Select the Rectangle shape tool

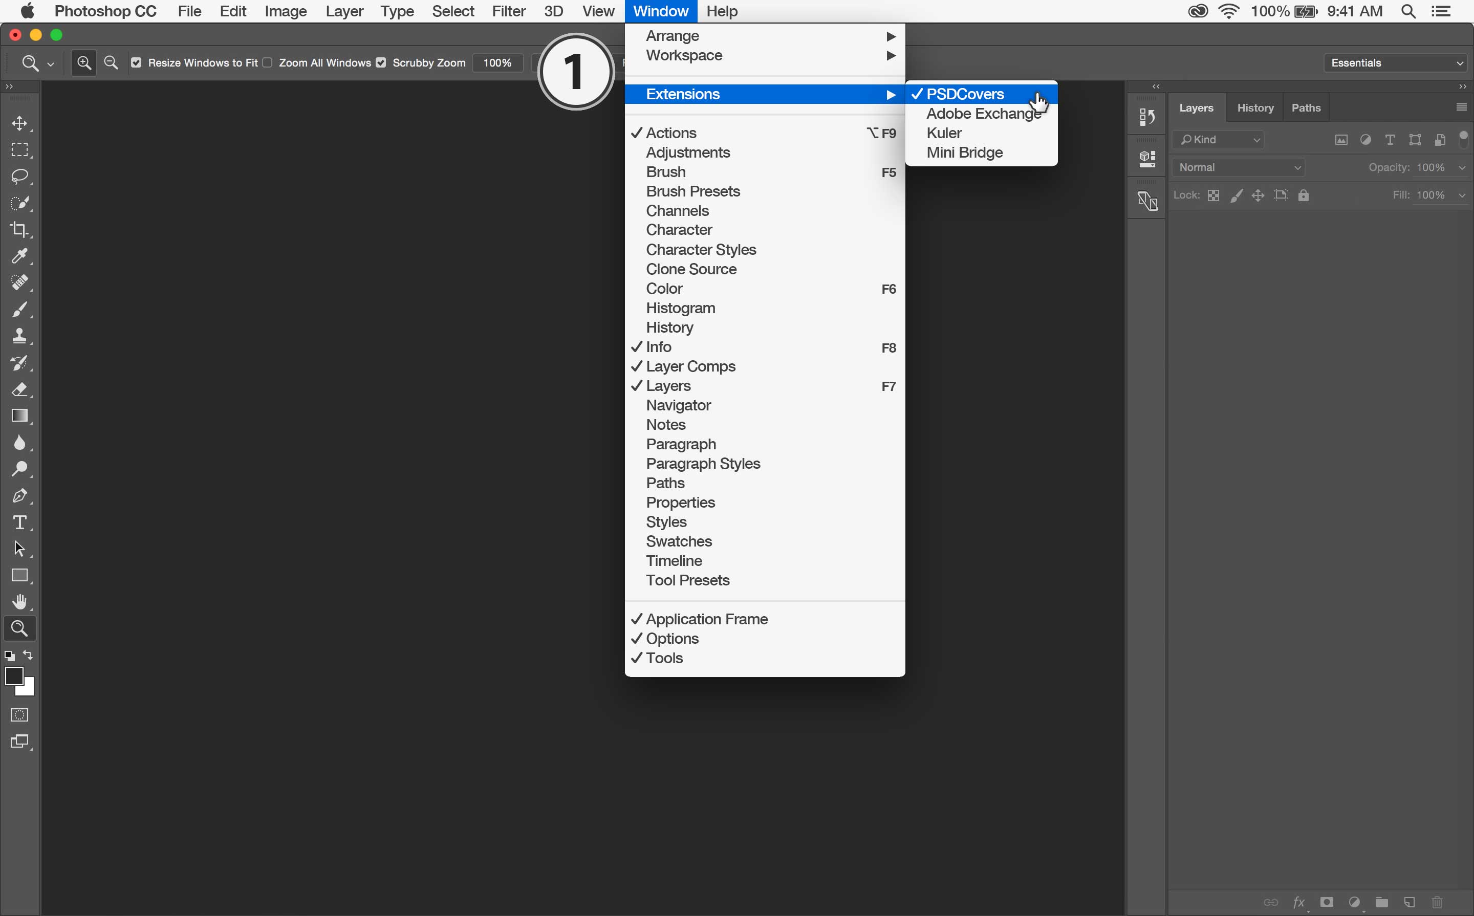[19, 576]
